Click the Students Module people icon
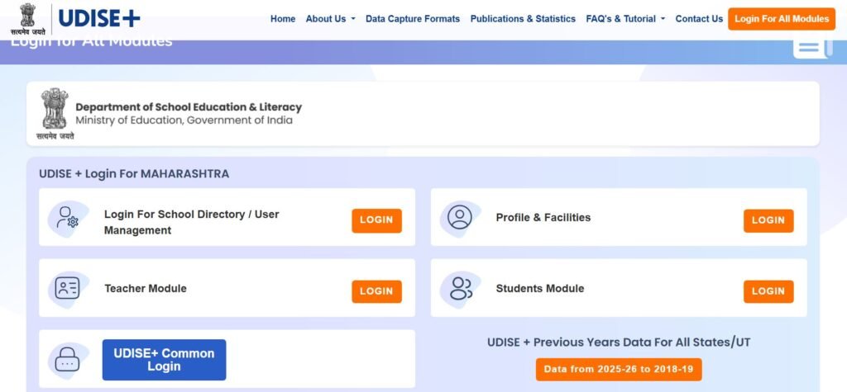 tap(460, 289)
